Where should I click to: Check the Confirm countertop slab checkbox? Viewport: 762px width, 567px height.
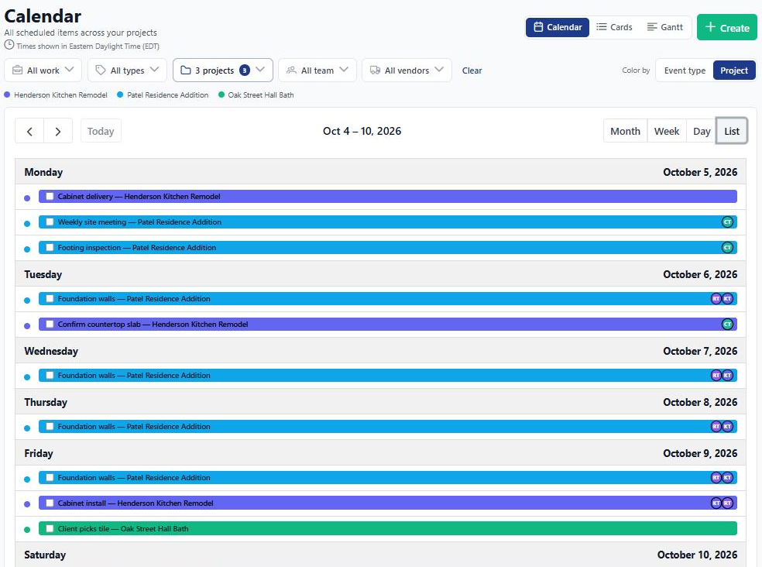(x=50, y=325)
